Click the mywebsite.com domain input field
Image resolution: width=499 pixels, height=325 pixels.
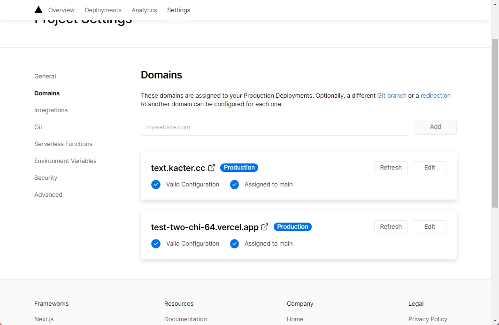click(275, 127)
